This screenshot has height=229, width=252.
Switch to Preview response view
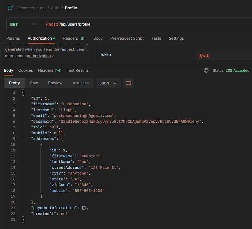[x=55, y=83]
